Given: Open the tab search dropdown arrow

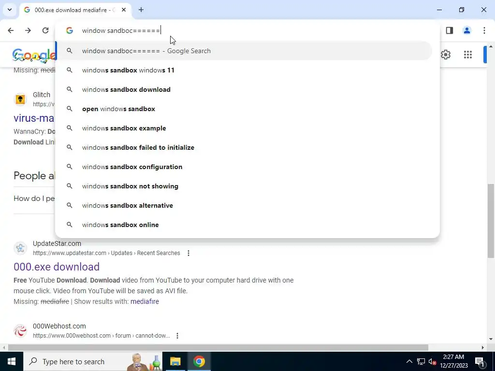Looking at the screenshot, I should click(10, 10).
